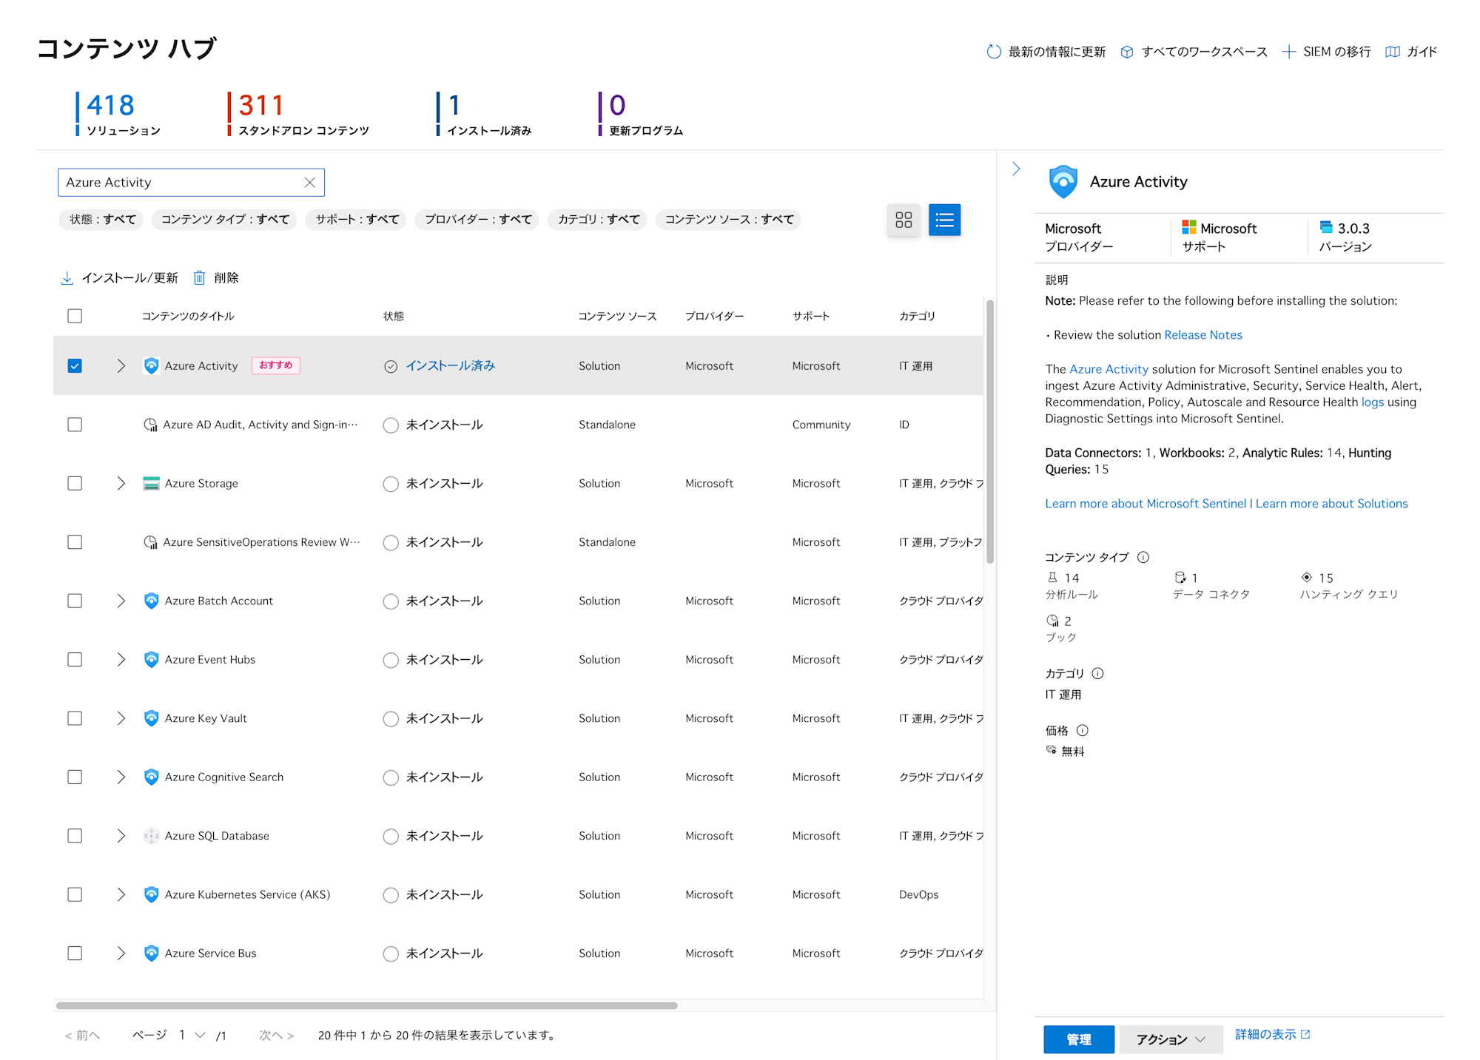Expand the Azure Cognitive Search row
Viewport: 1480px width, 1060px height.
click(121, 777)
